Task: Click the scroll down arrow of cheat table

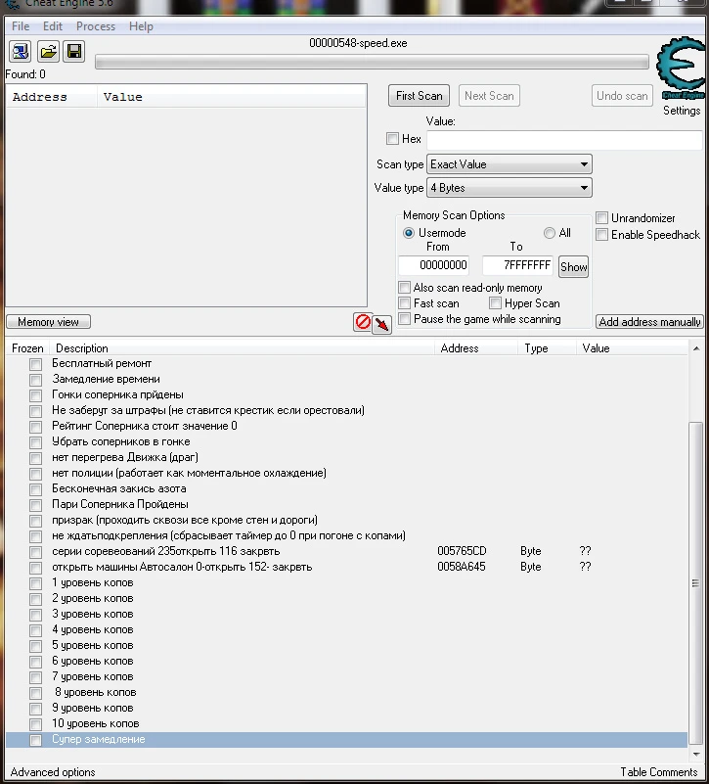Action: (x=695, y=754)
